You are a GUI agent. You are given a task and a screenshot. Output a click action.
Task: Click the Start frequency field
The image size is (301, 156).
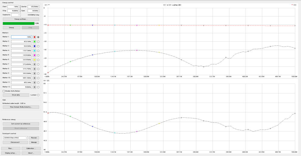13,7
